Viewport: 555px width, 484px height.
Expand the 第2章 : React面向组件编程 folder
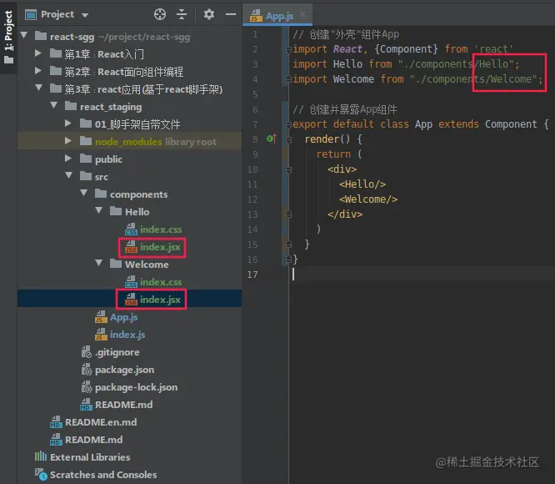click(38, 70)
